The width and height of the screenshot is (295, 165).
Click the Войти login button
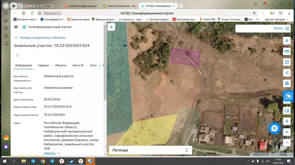pyautogui.click(x=281, y=28)
